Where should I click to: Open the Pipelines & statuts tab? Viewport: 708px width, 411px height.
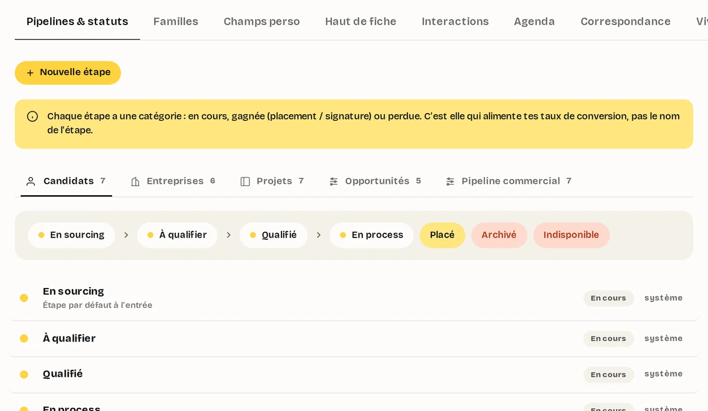(x=77, y=22)
